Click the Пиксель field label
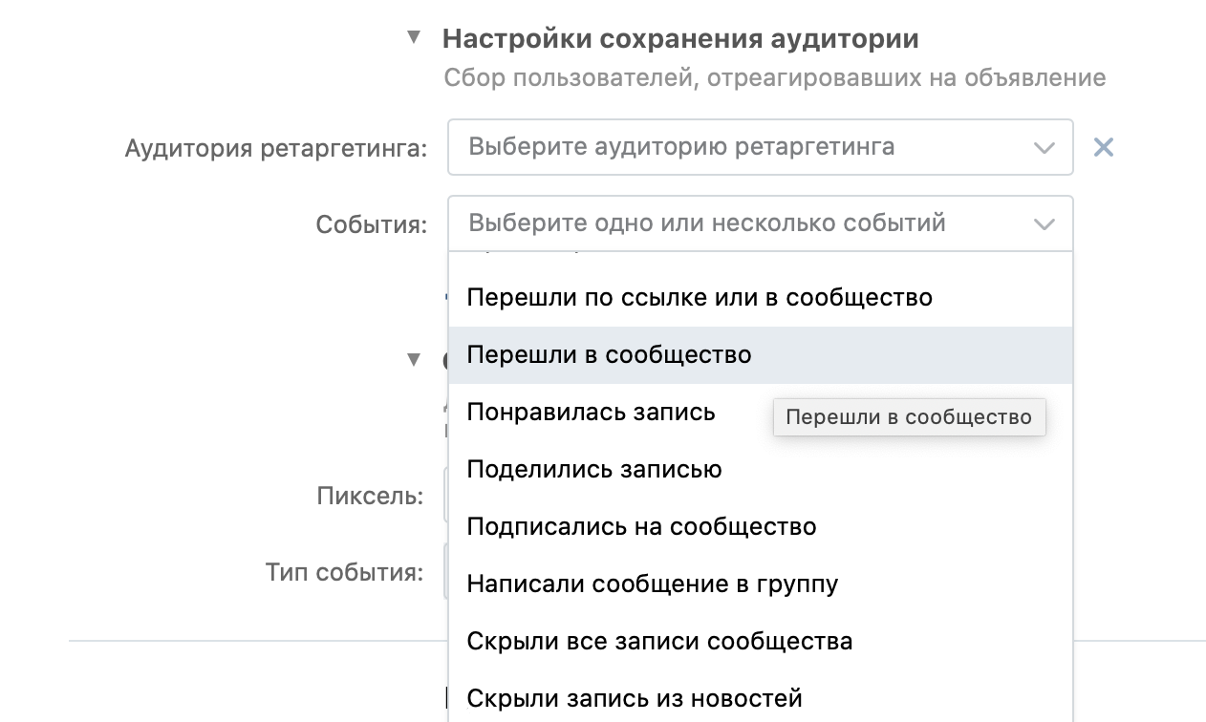This screenshot has width=1206, height=722. [370, 497]
